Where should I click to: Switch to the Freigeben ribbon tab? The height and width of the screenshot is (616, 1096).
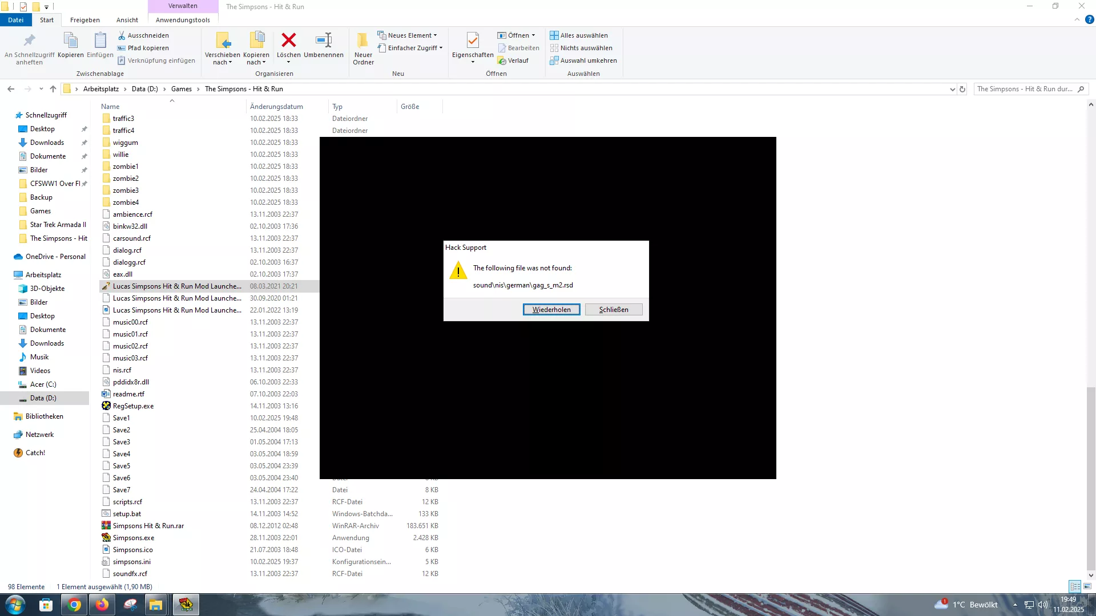click(x=85, y=19)
